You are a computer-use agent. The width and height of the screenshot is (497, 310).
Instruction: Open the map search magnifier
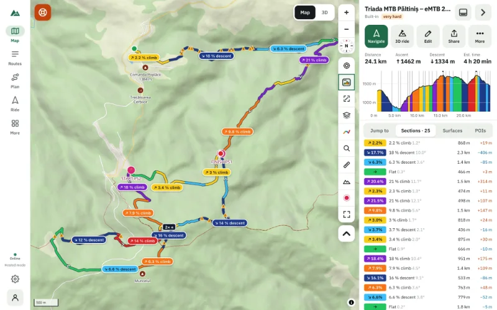[x=347, y=148]
